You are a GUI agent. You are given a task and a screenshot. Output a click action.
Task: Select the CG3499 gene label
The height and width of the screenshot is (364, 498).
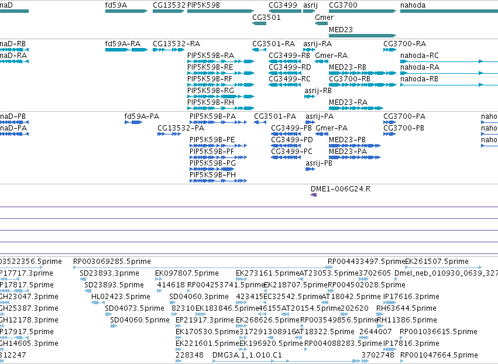[x=283, y=5]
